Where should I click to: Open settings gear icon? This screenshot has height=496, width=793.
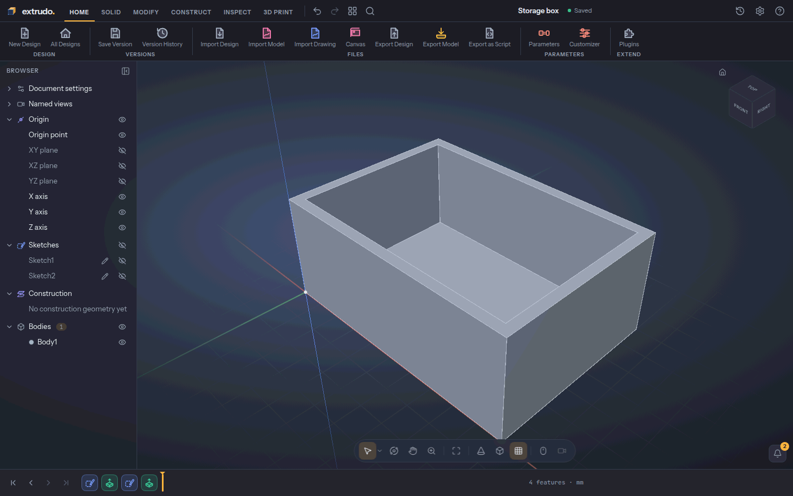click(x=760, y=11)
